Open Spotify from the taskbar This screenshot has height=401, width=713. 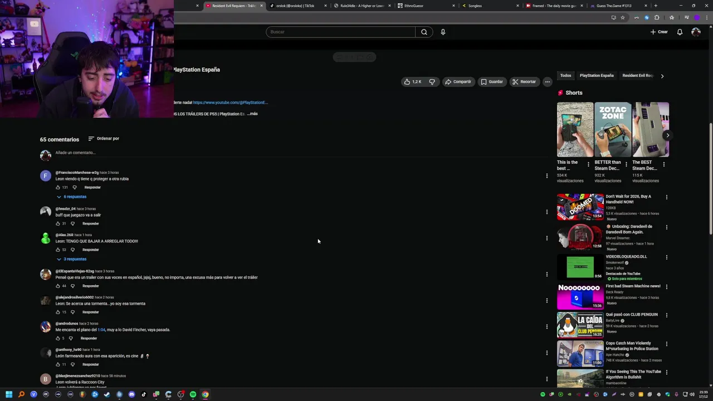pyautogui.click(x=193, y=394)
